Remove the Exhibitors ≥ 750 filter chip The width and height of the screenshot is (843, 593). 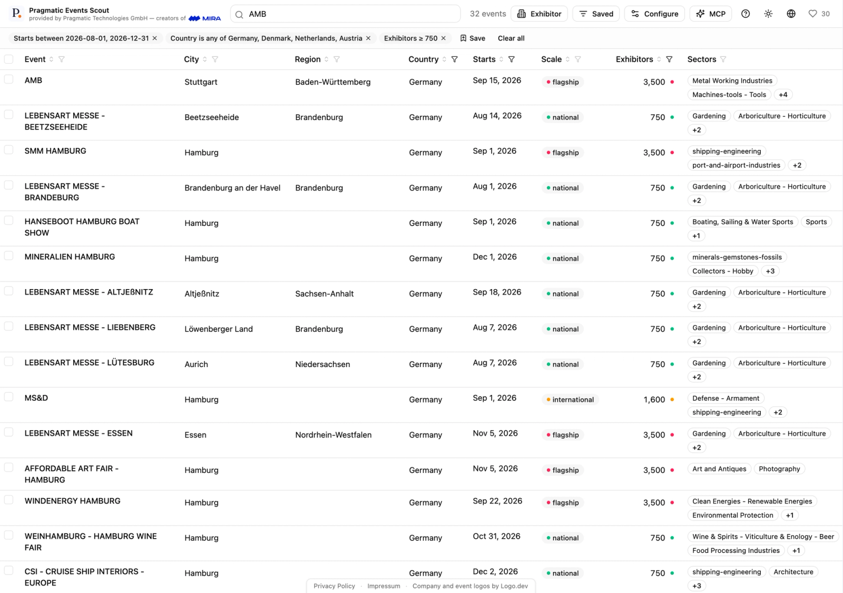click(x=444, y=38)
